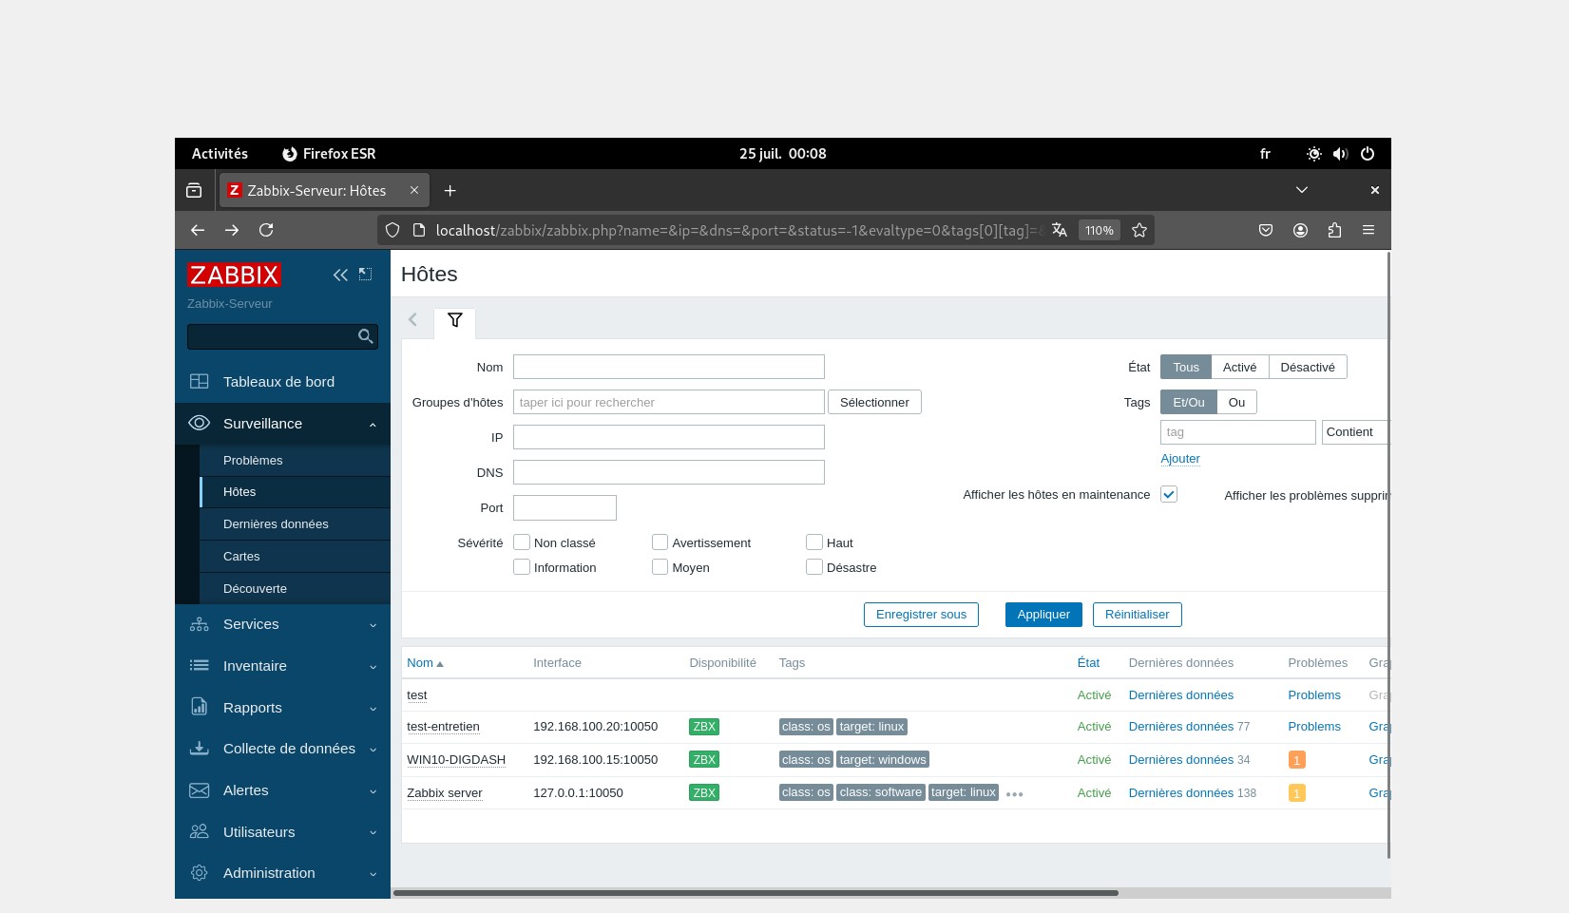Image resolution: width=1569 pixels, height=913 pixels.
Task: Enable the Avertissement severity checkbox
Action: (x=660, y=542)
